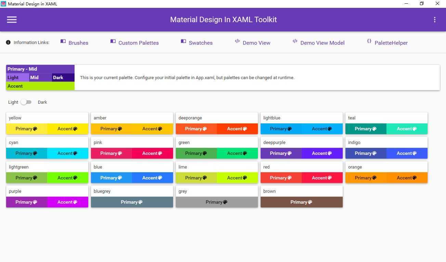Choose deeporange Accent button
Image resolution: width=446 pixels, height=262 pixels.
(237, 129)
